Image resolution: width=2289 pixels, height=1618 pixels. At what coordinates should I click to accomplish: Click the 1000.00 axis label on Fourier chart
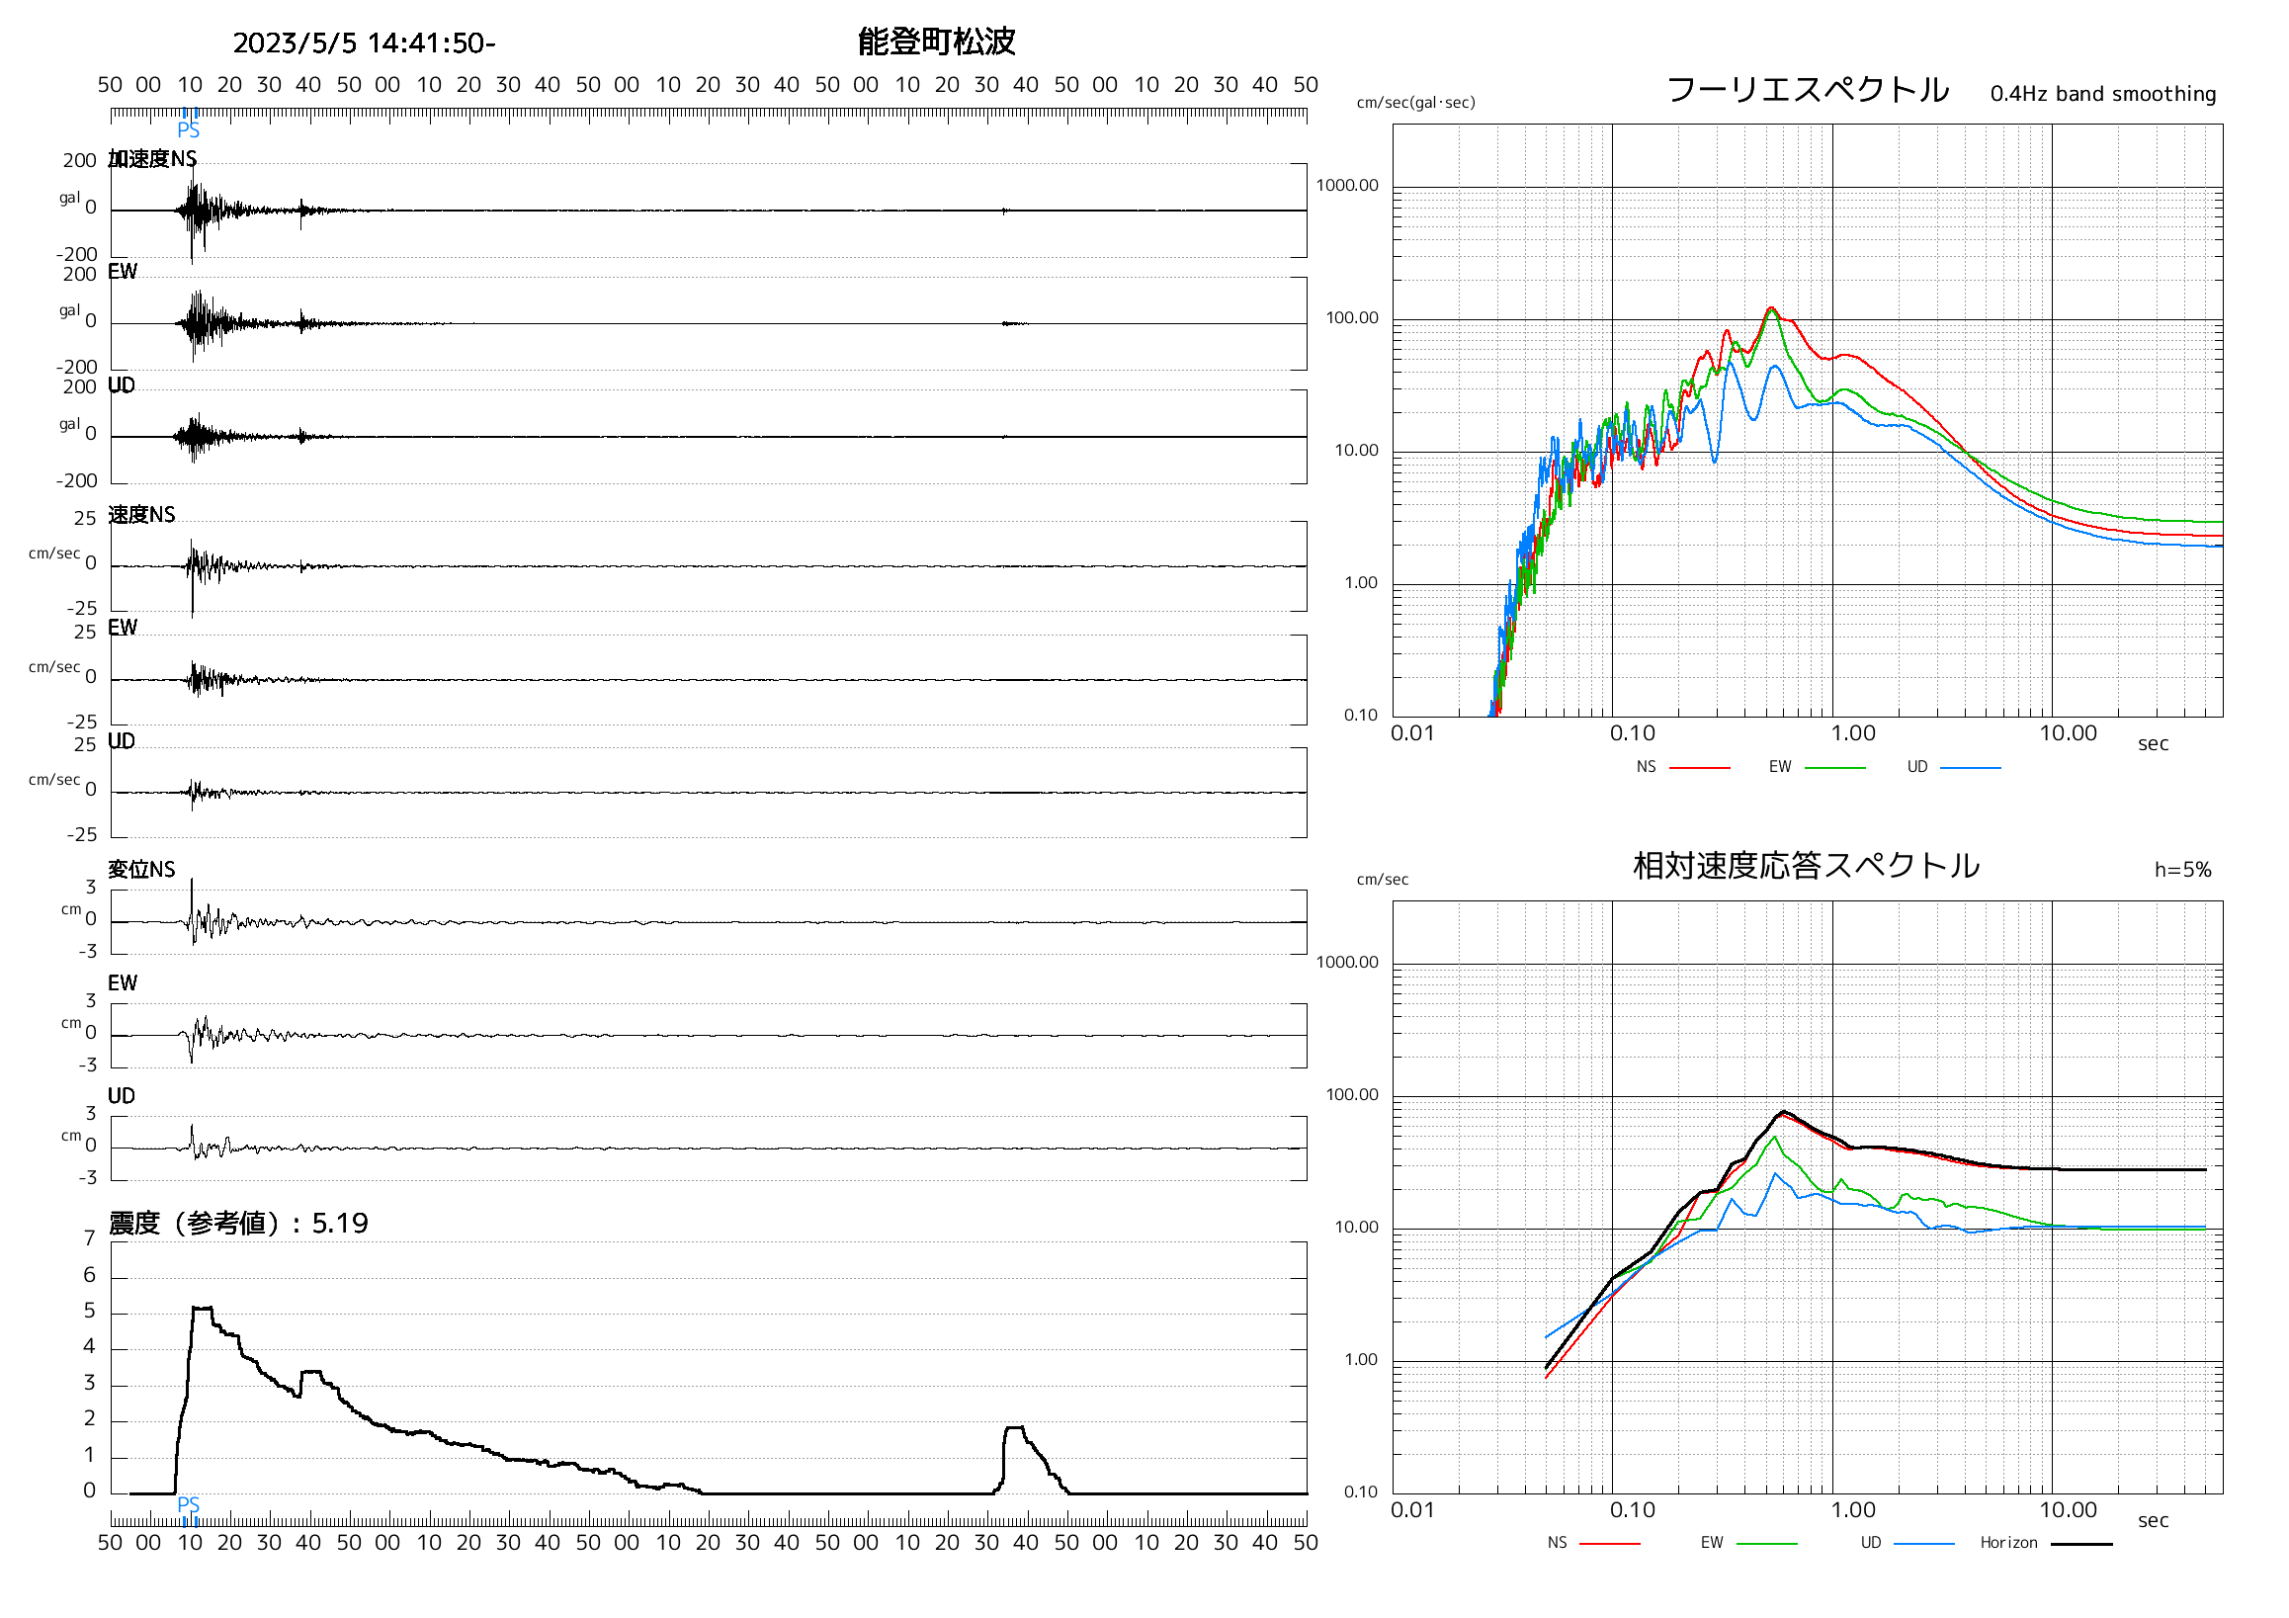point(1347,186)
